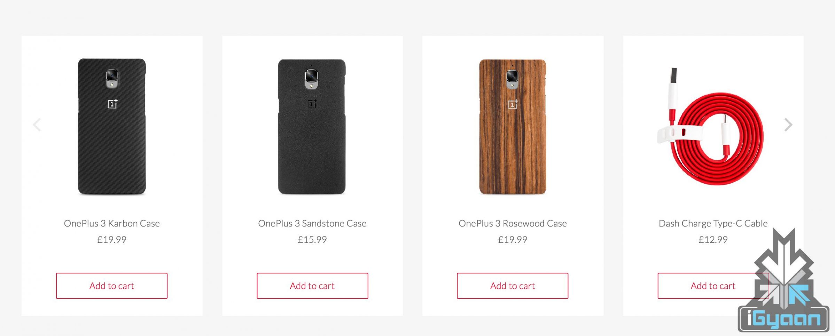Click the OnePlus 3 Karbon Case title
Viewport: 835px width, 336px height.
point(112,223)
